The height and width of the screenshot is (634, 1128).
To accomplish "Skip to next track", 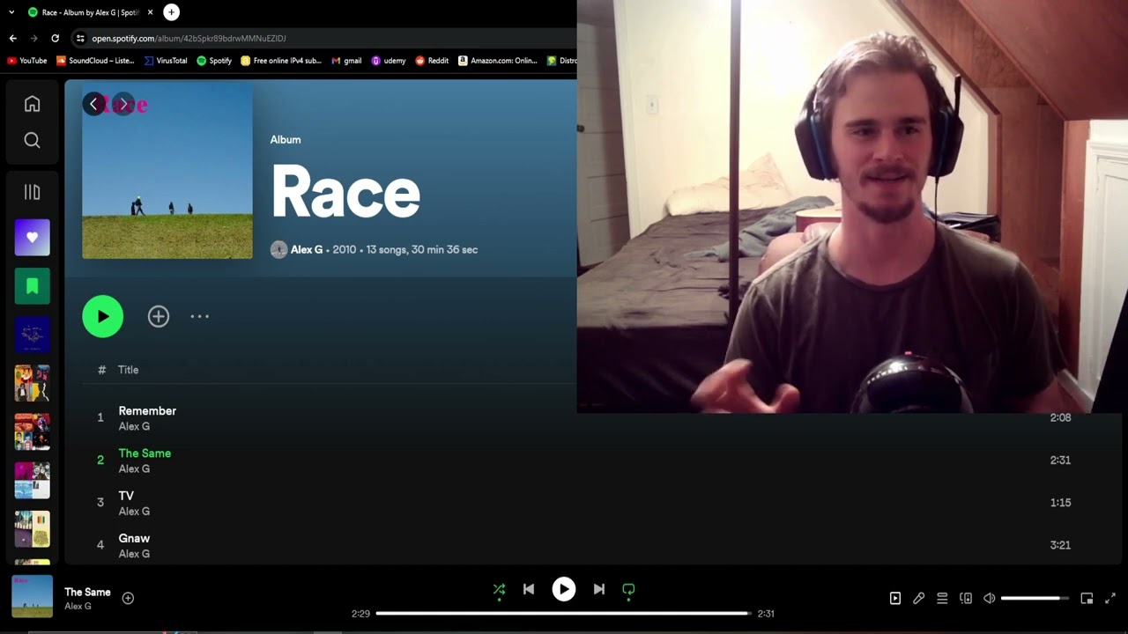I will (599, 589).
